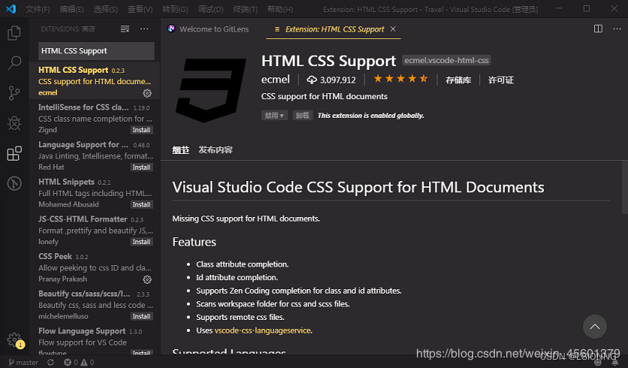
Task: Open the GitLens view in activity bar
Action: coord(14,183)
